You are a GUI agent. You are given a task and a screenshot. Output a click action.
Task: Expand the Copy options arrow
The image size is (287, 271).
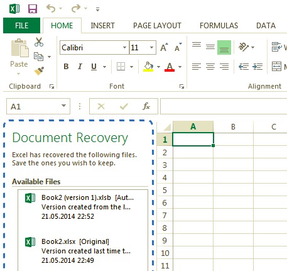[50, 57]
